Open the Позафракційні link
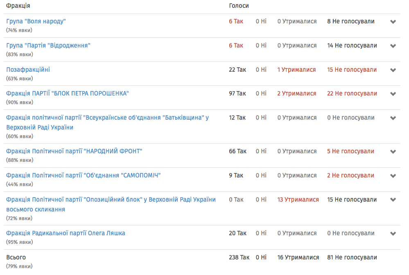409x275 pixels. pos(28,70)
